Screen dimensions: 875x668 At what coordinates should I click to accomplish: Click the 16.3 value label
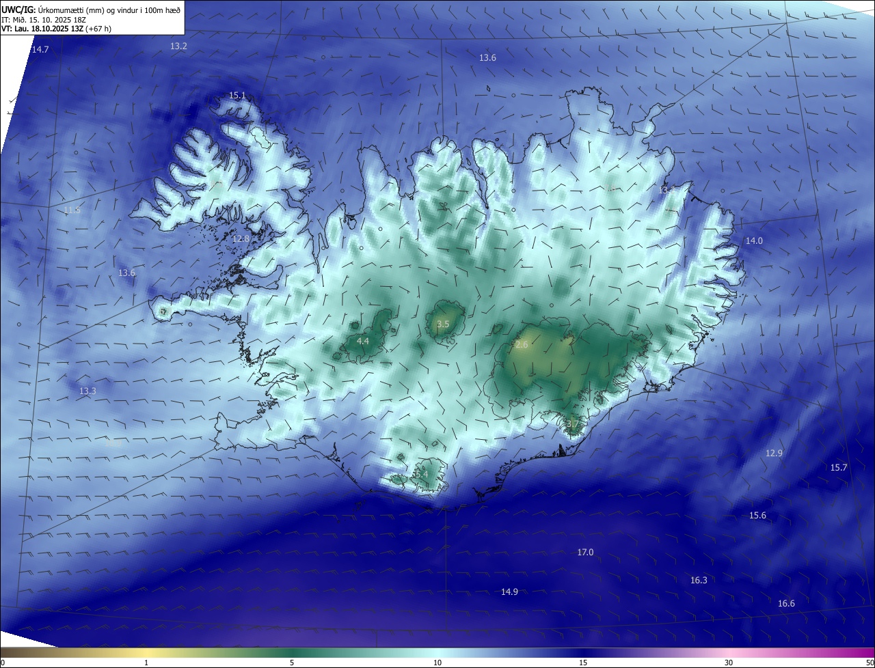coord(699,580)
